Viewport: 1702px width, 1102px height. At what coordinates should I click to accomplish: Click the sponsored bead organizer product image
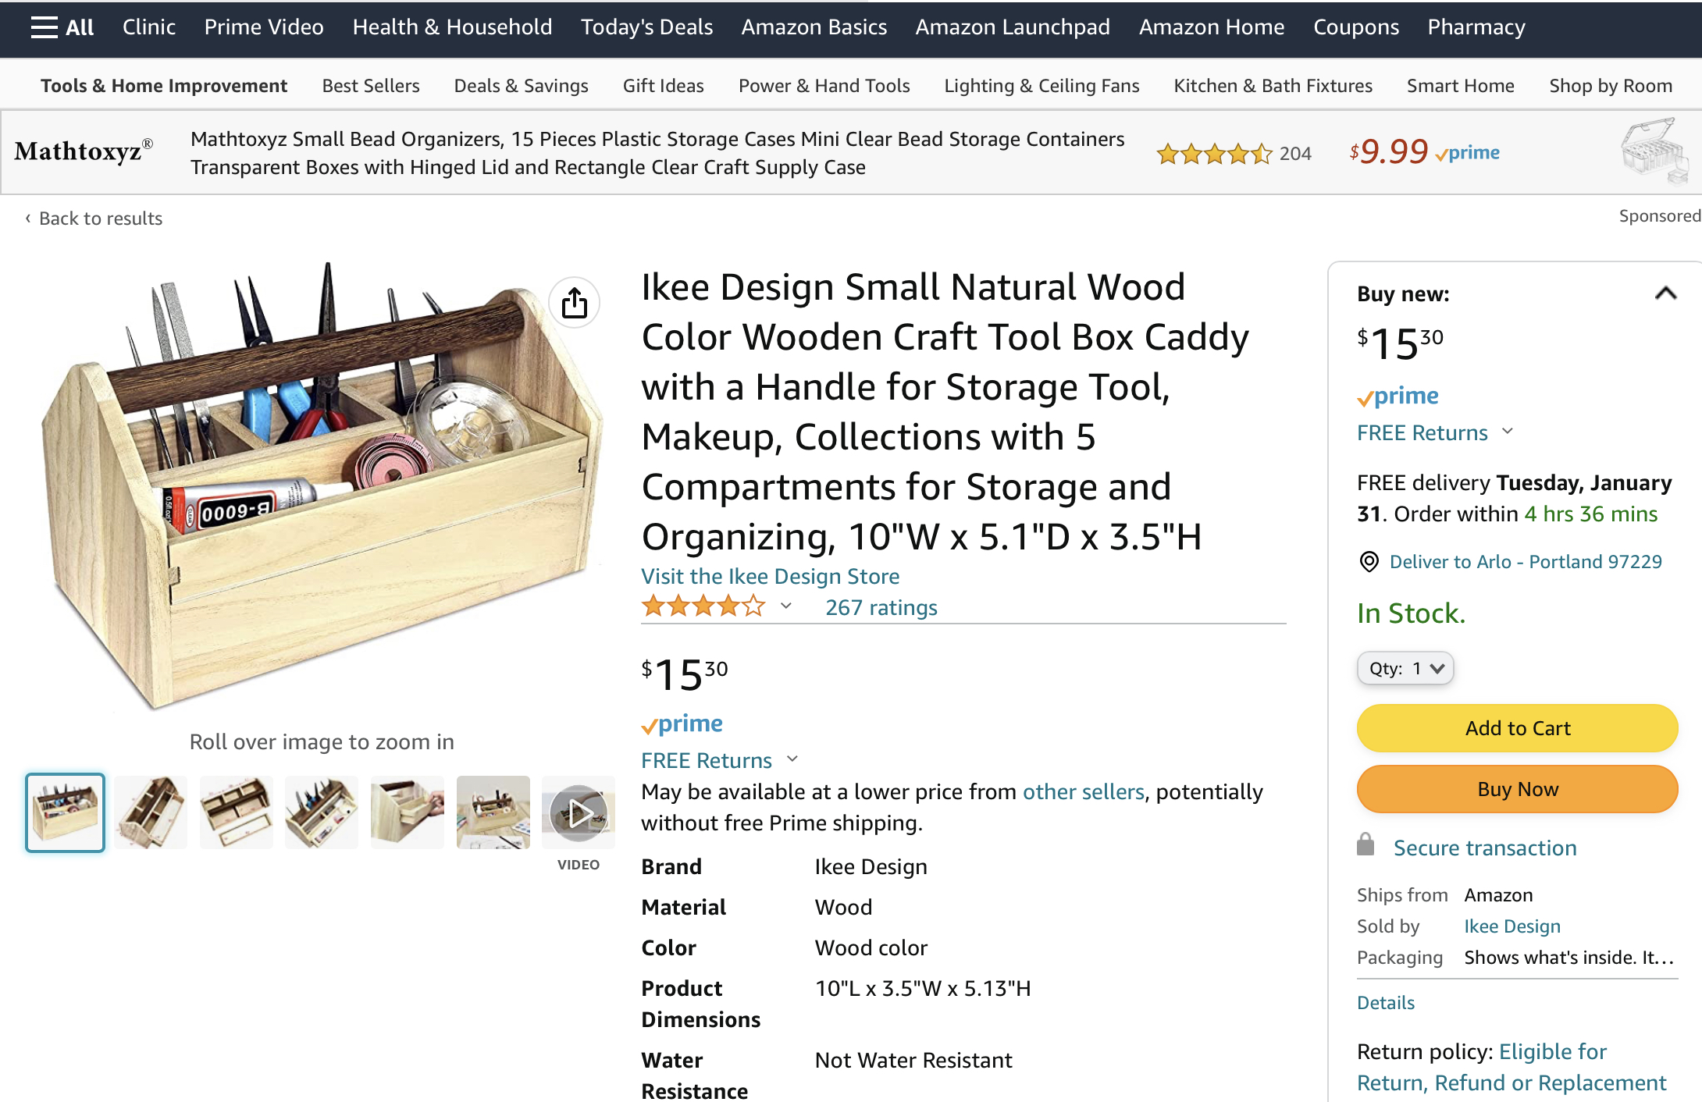tap(1655, 152)
